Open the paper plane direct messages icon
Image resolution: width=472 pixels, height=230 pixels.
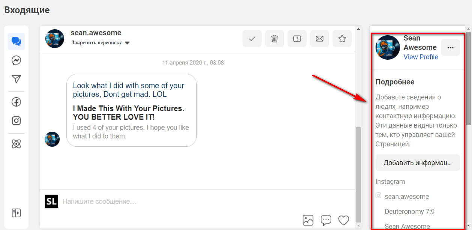(16, 79)
